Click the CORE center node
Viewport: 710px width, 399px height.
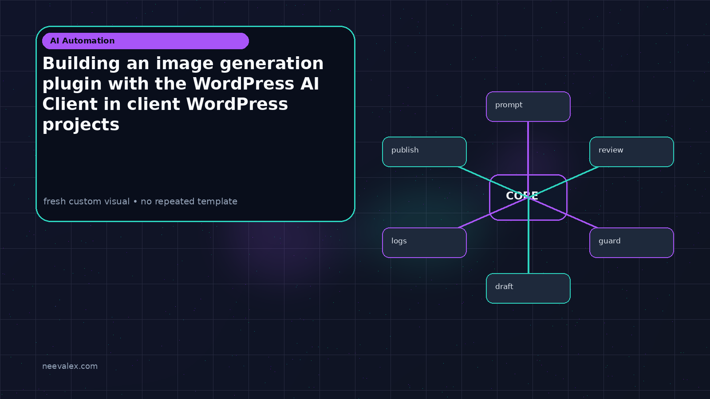coord(528,197)
